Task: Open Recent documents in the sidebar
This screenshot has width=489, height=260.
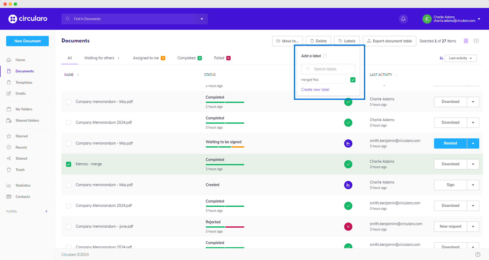Action: [21, 147]
